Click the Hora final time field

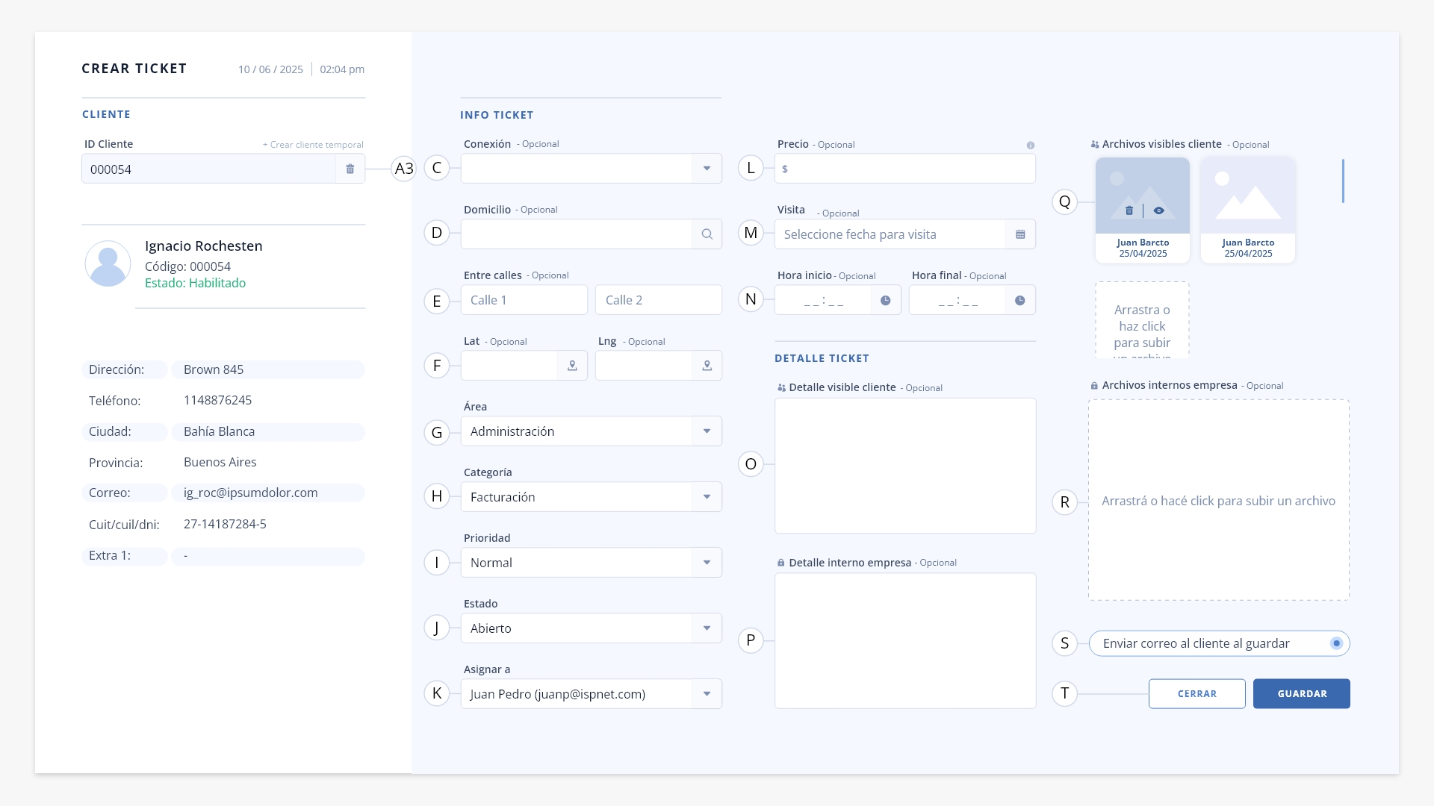click(x=957, y=300)
